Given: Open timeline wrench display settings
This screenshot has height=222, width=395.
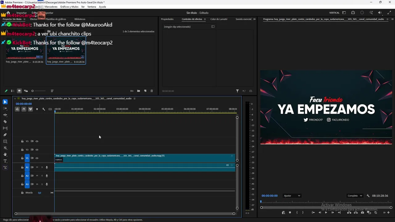Looking at the screenshot, I should [44, 109].
